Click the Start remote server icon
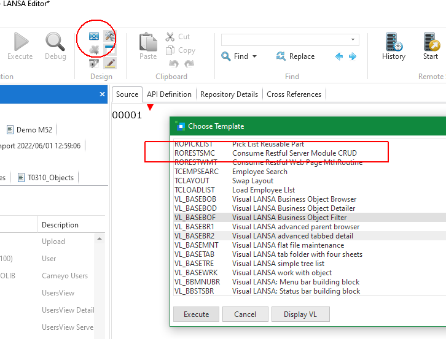446x339 pixels. pyautogui.click(x=431, y=42)
